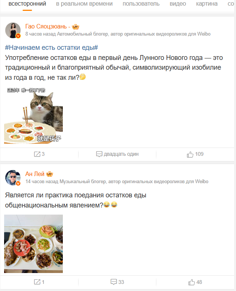This screenshot has height=291, width=236.
Task: Switch to the 'пользователь' tab
Action: coord(141,4)
